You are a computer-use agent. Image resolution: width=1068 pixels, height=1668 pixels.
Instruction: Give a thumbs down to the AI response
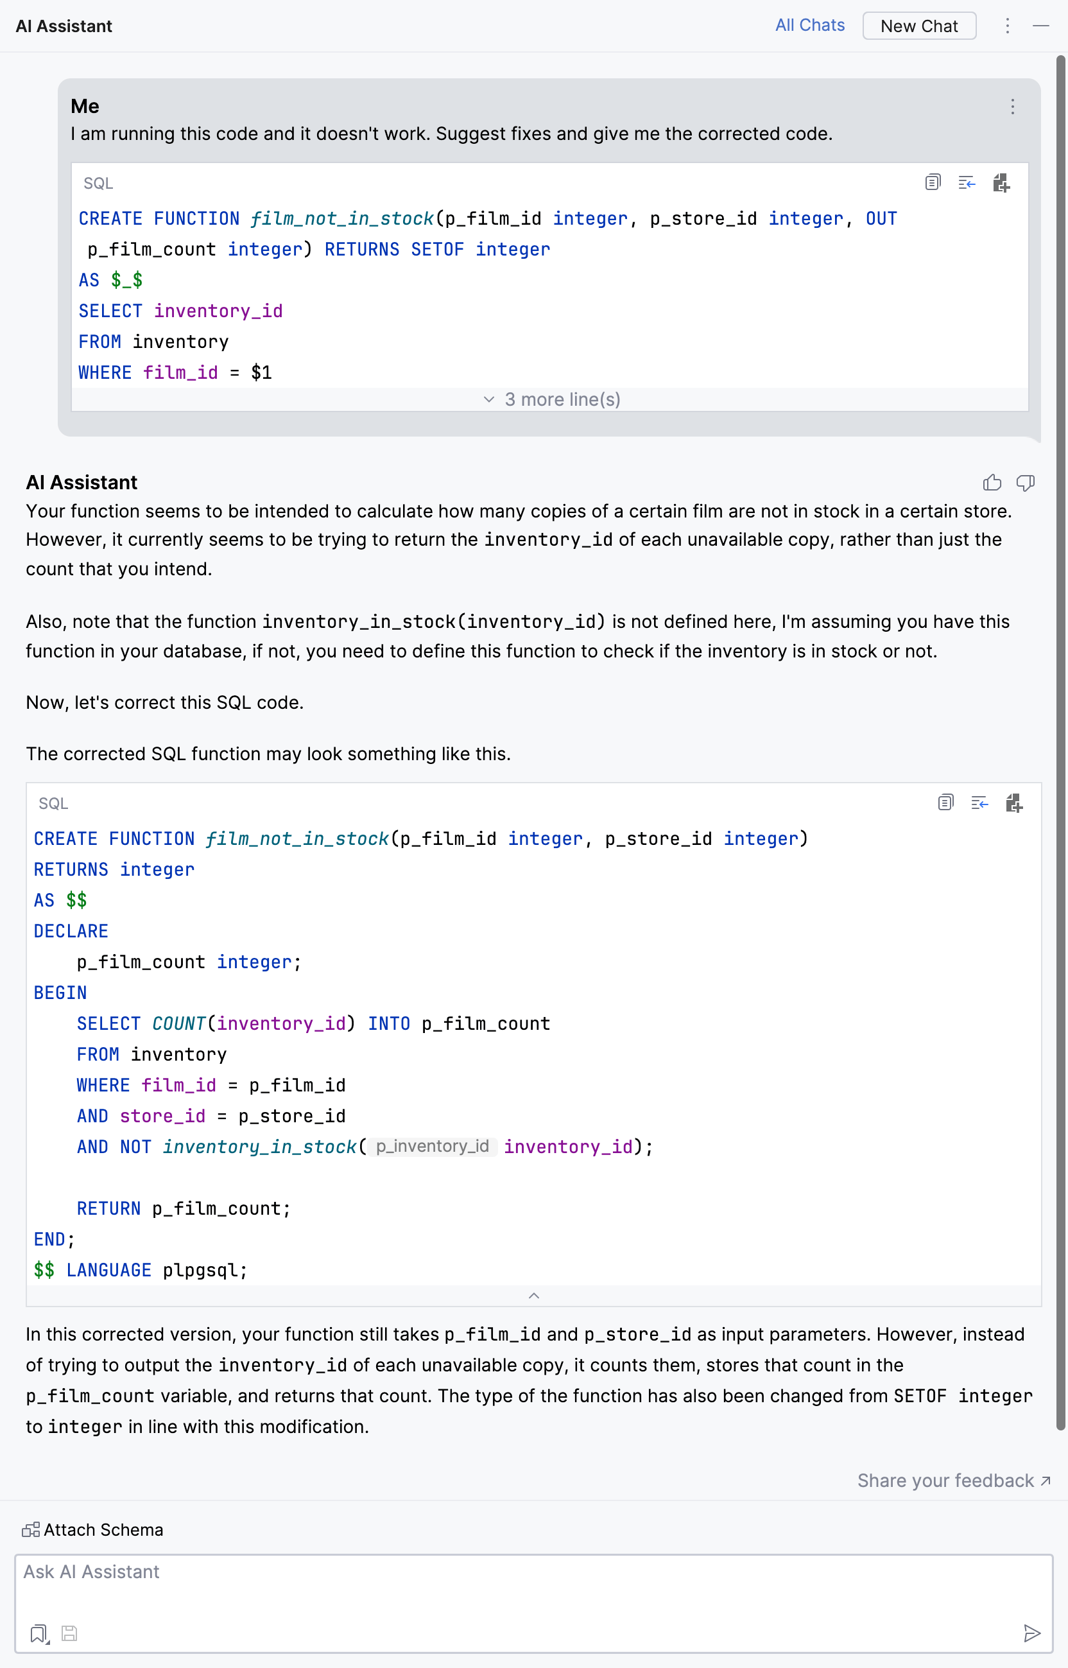click(1026, 483)
